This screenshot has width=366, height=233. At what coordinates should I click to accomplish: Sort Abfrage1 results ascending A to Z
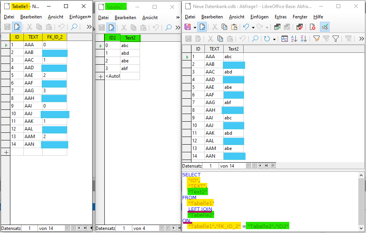click(294, 39)
